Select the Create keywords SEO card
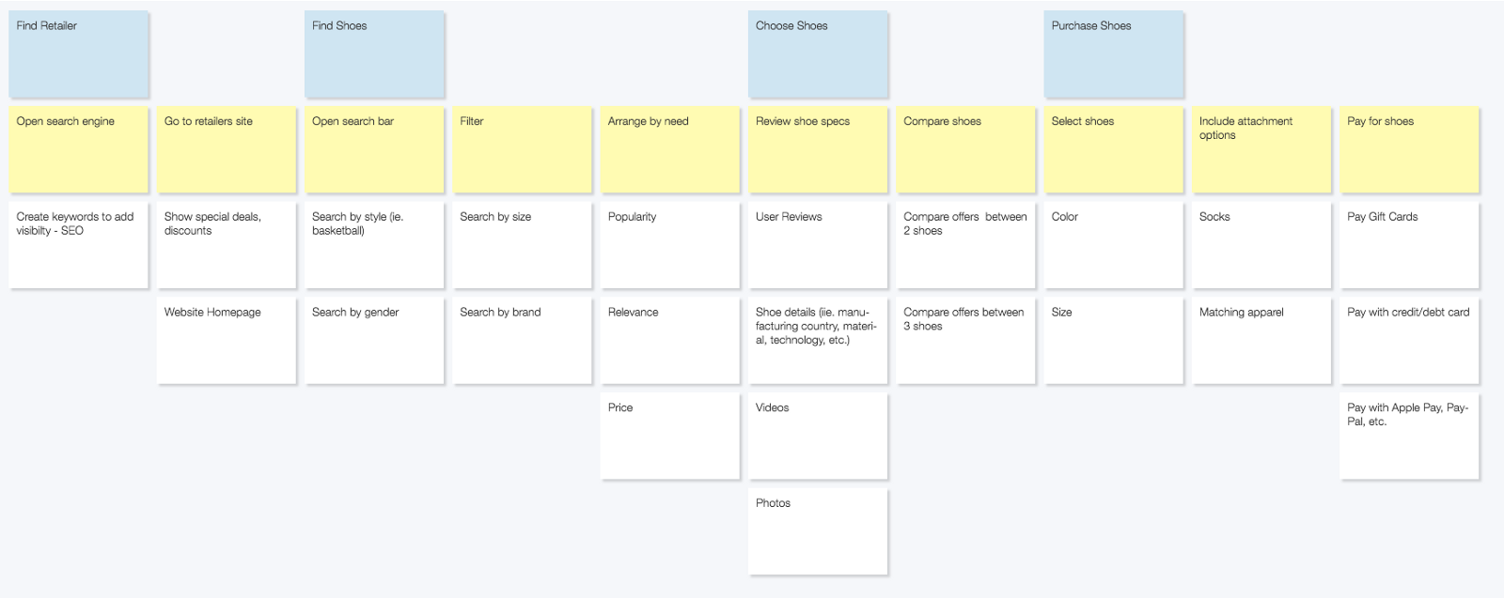 pos(78,245)
